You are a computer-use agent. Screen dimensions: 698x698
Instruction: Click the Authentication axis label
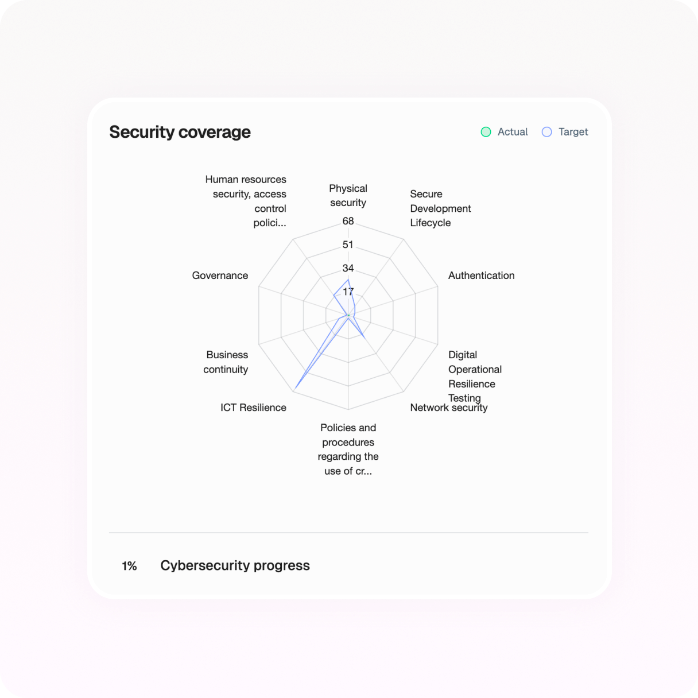481,276
